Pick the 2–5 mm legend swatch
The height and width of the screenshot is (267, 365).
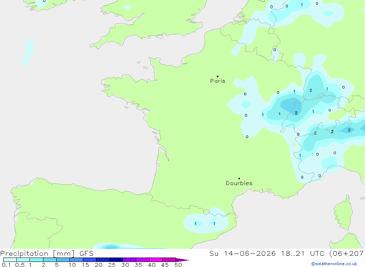(50, 260)
